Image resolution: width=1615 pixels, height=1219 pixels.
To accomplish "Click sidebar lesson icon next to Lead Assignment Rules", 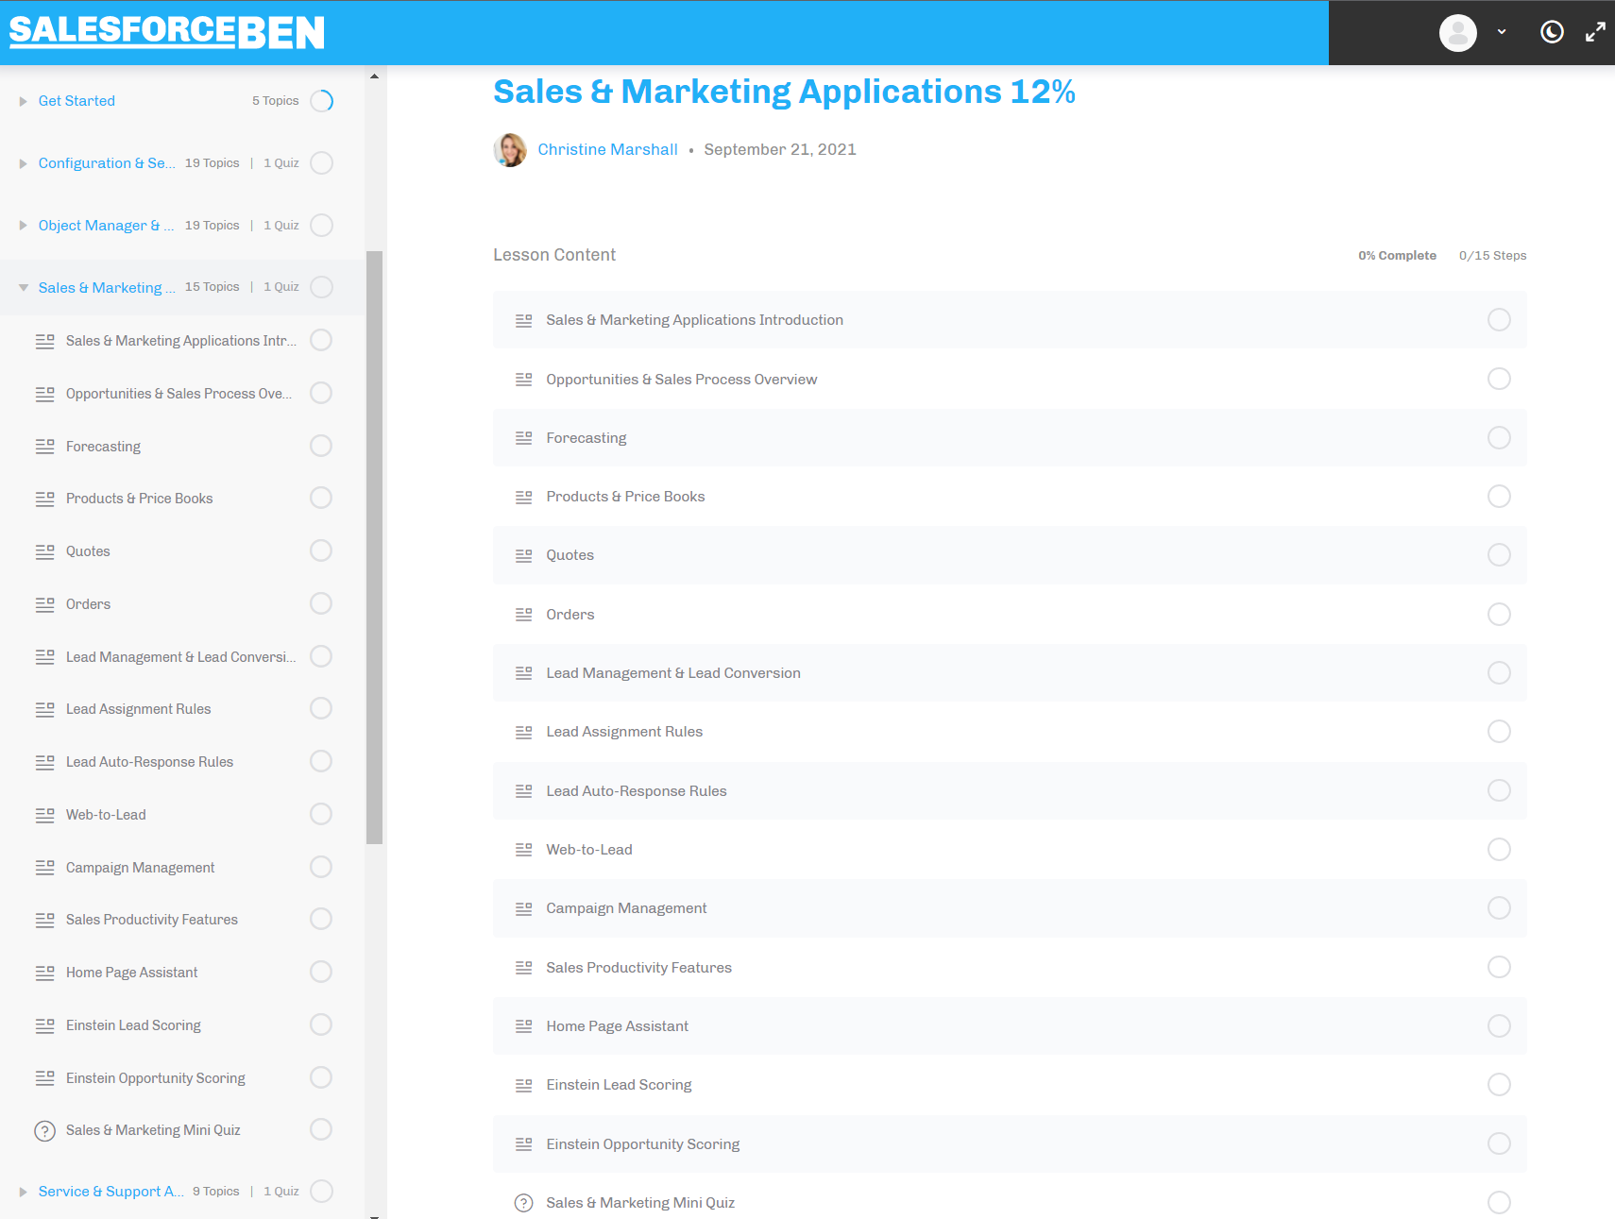I will click(x=44, y=709).
